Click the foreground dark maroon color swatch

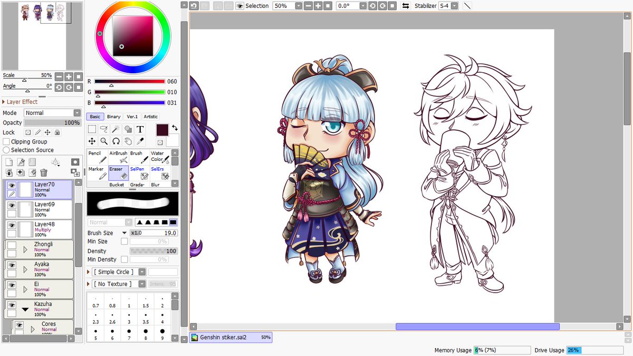pyautogui.click(x=162, y=130)
